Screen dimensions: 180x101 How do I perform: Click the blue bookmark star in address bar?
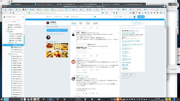click(117, 13)
